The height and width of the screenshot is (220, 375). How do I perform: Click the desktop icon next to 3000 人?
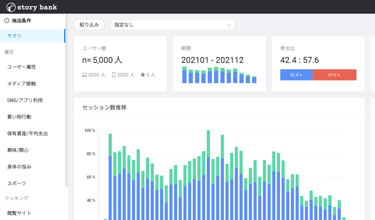pos(84,75)
